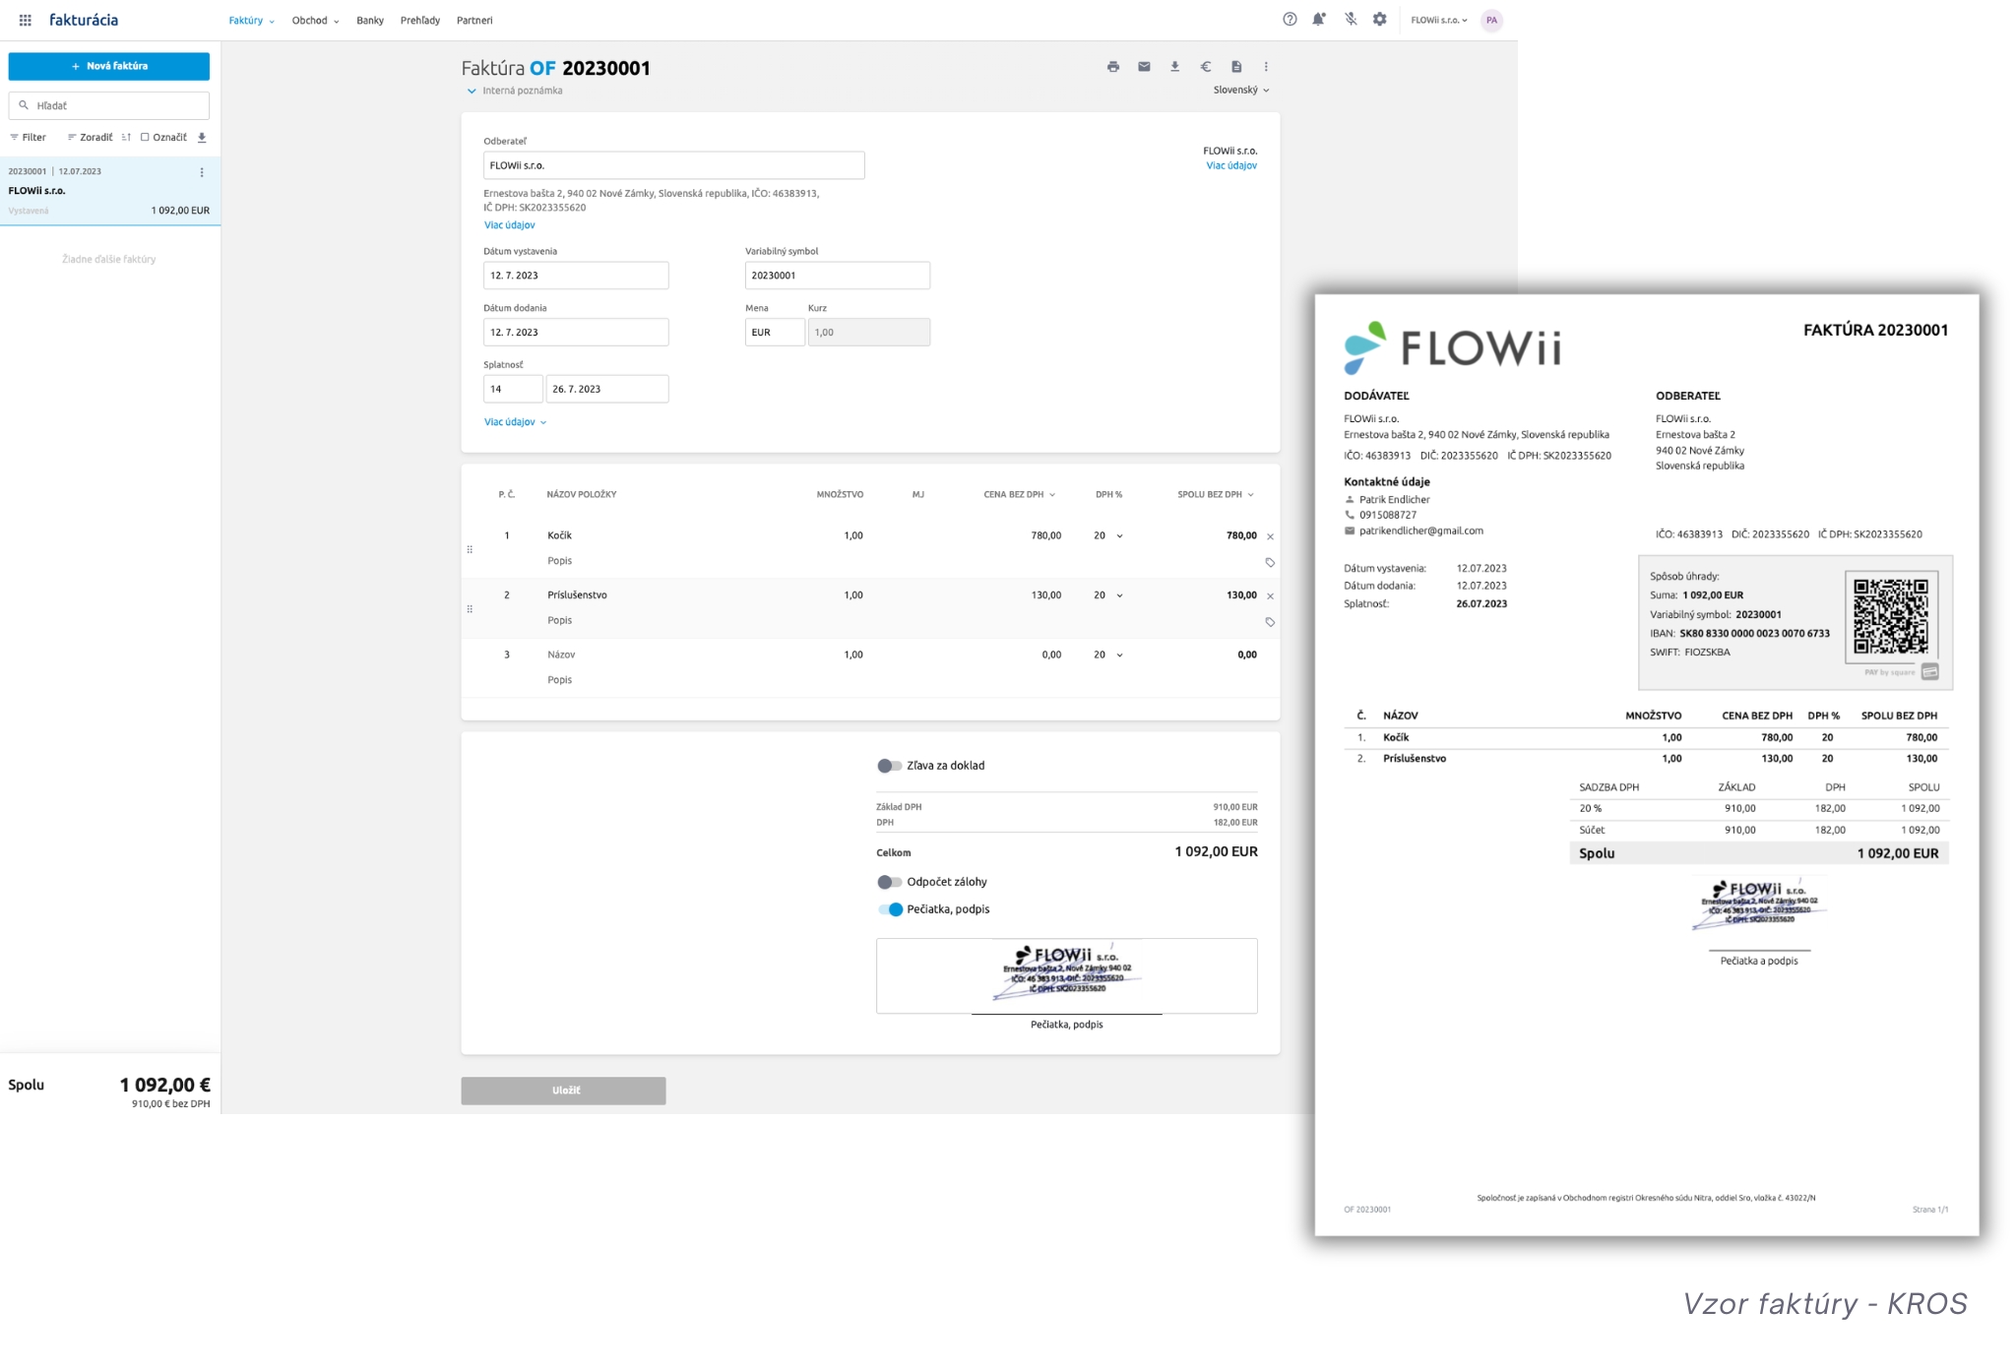Disable Pečiatka, podpis switch
Image resolution: width=2016 pixels, height=1372 pixels.
(x=890, y=909)
